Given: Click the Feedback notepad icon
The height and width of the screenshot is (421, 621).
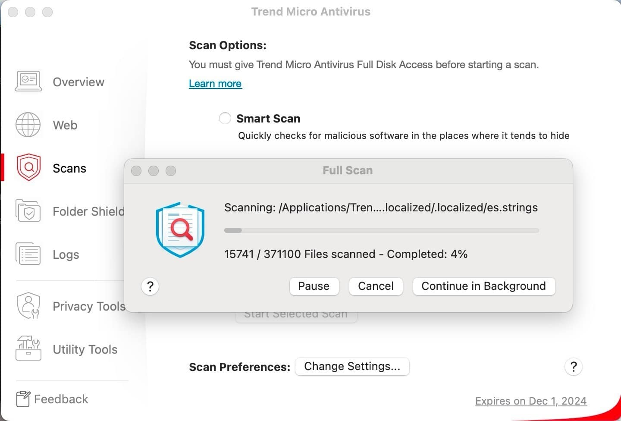Looking at the screenshot, I should point(23,399).
